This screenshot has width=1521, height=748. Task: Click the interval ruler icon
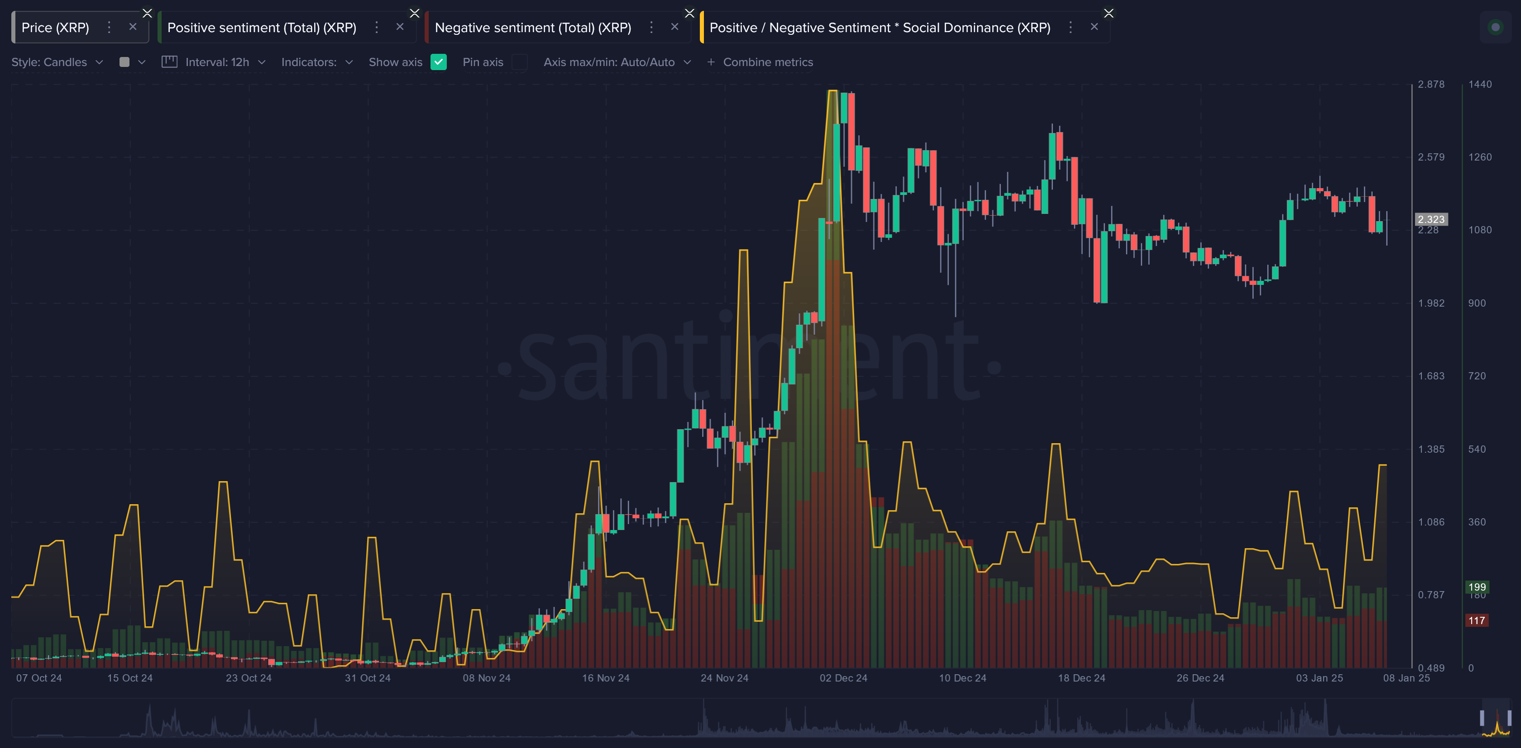pyautogui.click(x=169, y=62)
